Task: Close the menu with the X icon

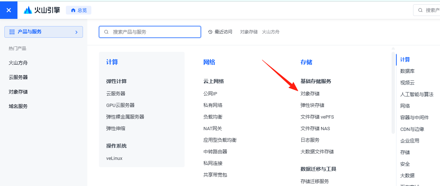Action: [9, 10]
